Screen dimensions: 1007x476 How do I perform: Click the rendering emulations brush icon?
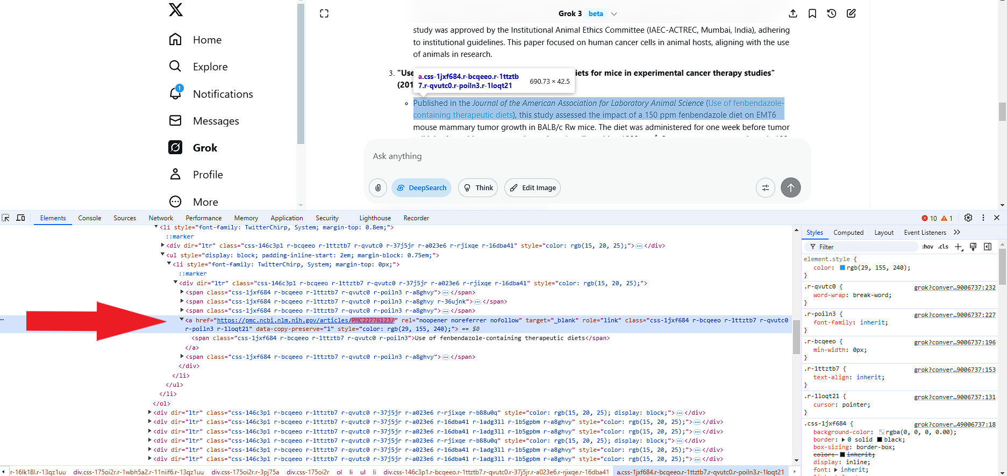click(x=973, y=247)
